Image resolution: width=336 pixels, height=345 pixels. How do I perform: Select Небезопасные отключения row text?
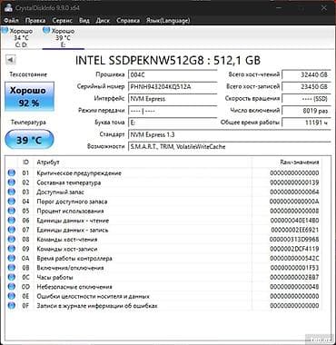pyautogui.click(x=74, y=287)
